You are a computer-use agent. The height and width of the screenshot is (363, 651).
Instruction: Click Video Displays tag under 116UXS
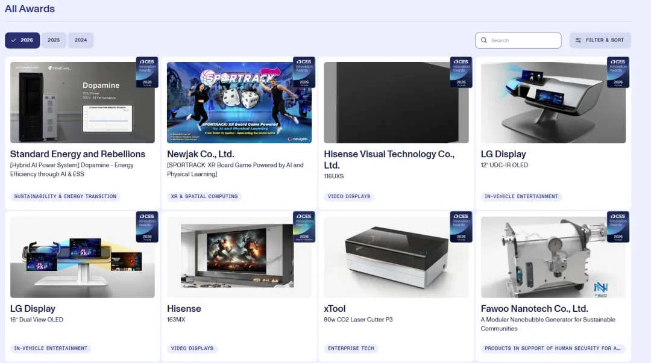349,196
